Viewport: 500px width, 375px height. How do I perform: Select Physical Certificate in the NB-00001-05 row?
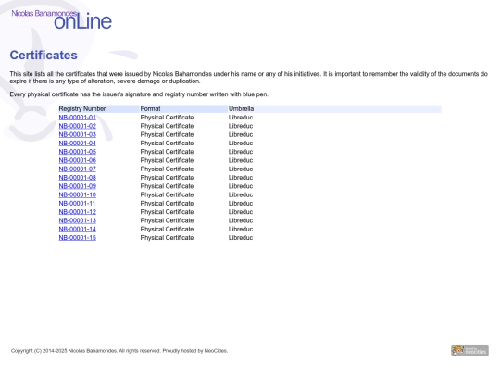tap(167, 152)
